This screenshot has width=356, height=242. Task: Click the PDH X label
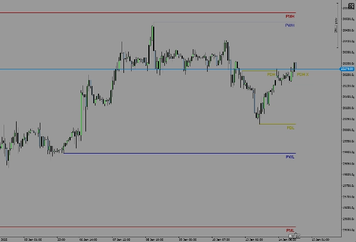[x=303, y=75]
